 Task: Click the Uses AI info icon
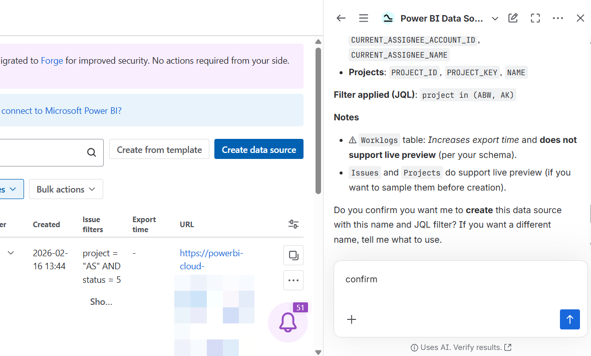[x=414, y=347]
